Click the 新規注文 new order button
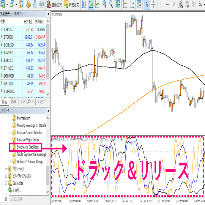Image resolution: width=205 pixels, height=205 pixels. [72, 5]
